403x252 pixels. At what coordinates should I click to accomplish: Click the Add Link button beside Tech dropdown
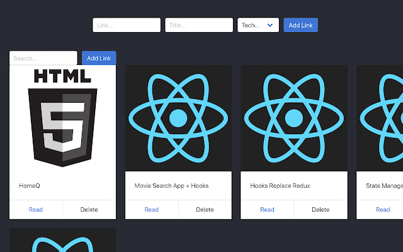coord(300,25)
